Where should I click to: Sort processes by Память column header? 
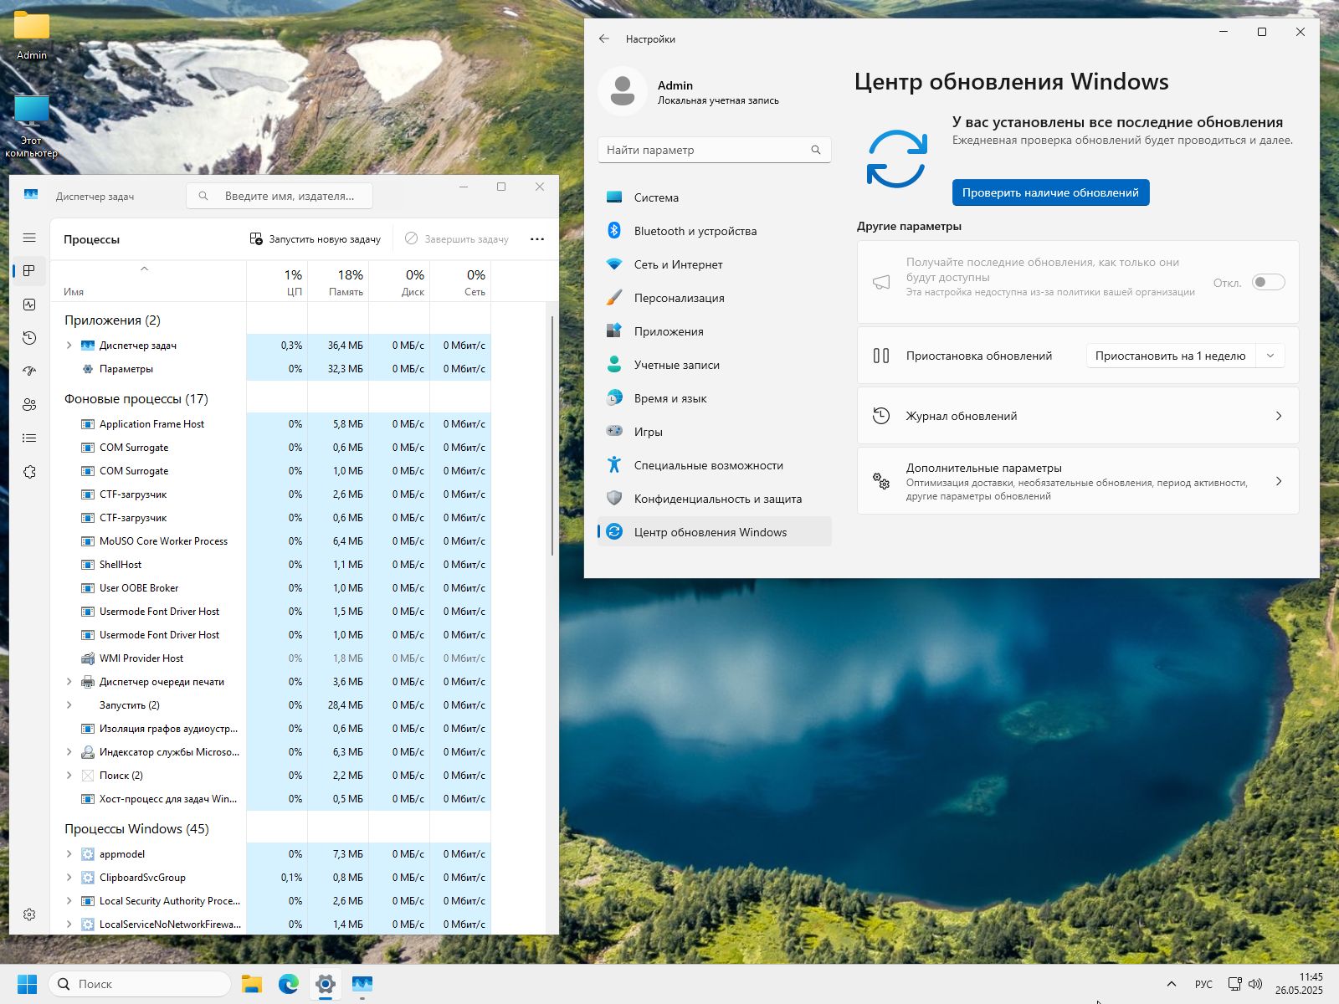[x=338, y=282]
